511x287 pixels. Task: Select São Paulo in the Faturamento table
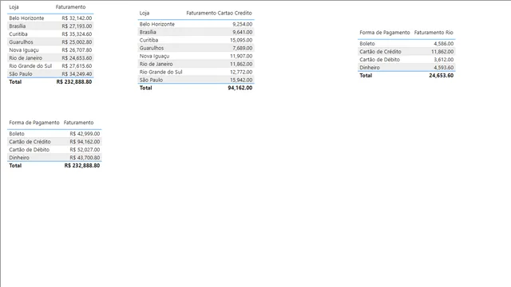click(21, 74)
